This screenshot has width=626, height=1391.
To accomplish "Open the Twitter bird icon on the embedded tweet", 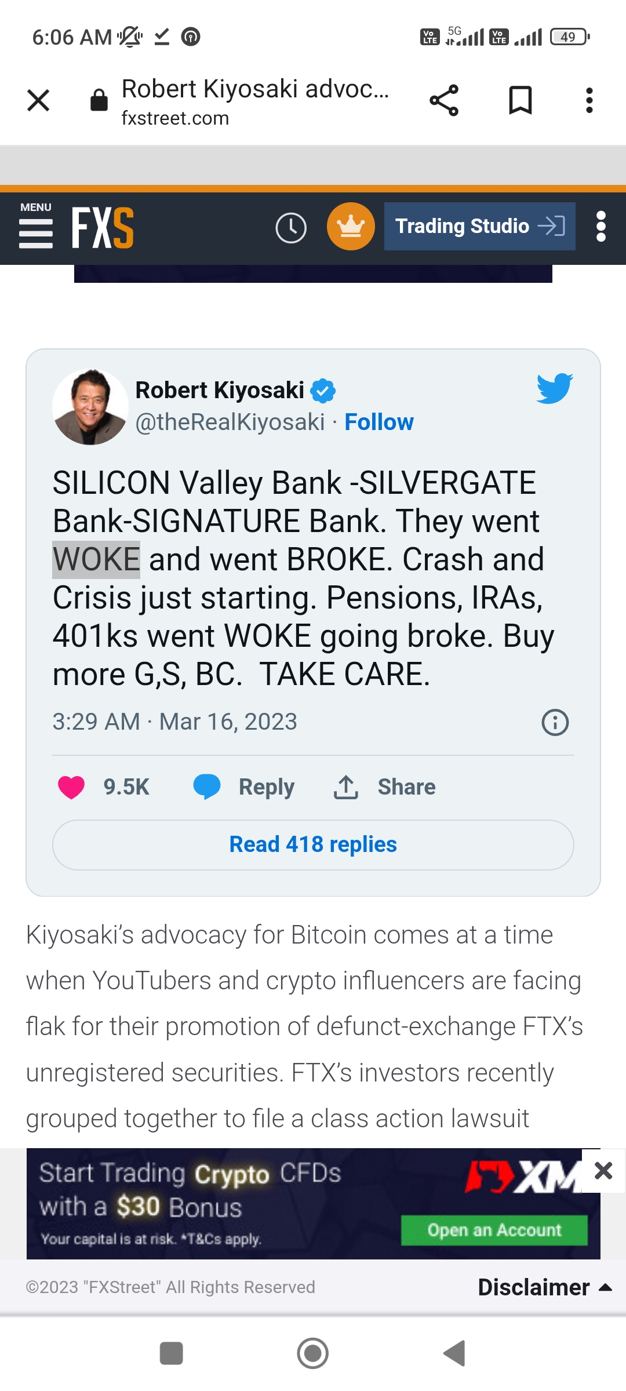I will point(555,389).
